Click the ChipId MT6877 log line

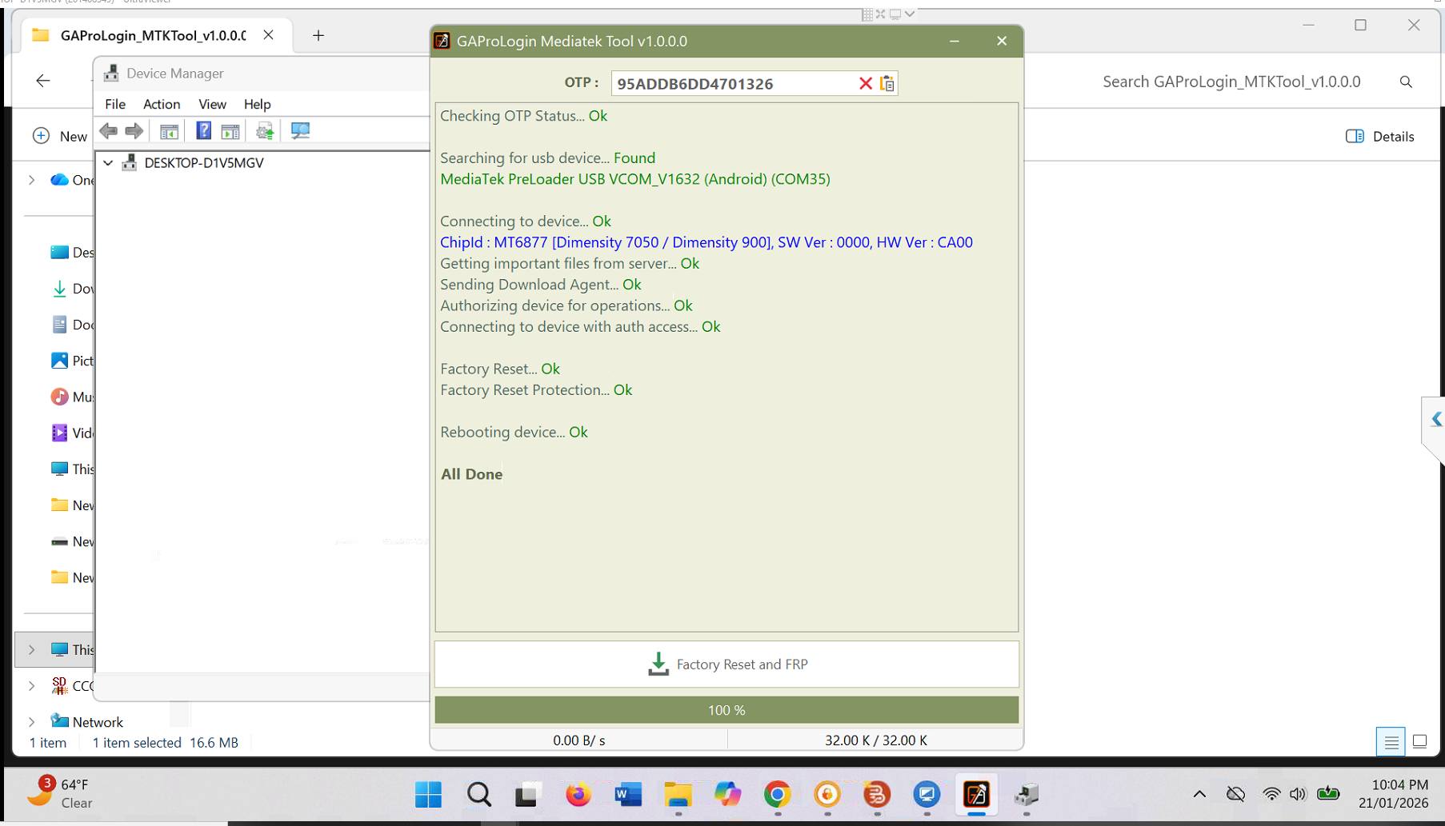click(706, 242)
